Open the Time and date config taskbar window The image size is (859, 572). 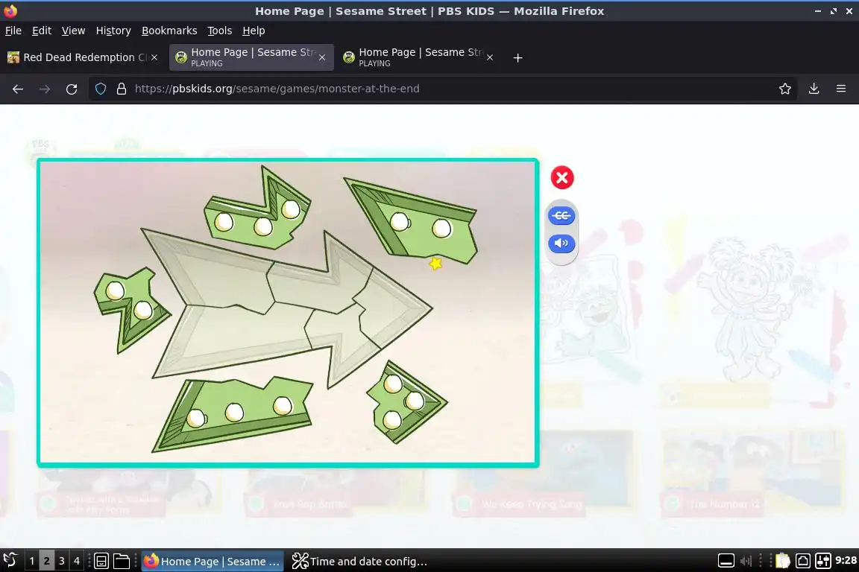[360, 561]
